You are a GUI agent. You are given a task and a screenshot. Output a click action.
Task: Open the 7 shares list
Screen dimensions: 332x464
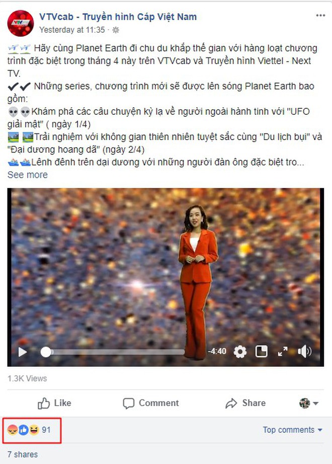23,454
